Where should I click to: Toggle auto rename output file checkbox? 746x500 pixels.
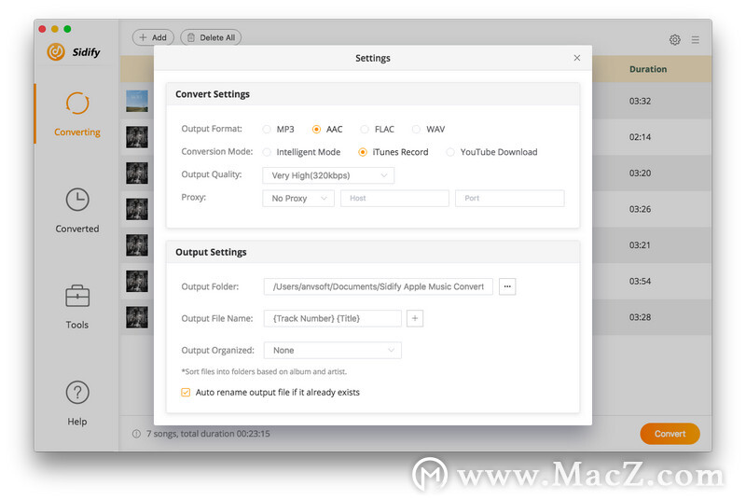[186, 392]
